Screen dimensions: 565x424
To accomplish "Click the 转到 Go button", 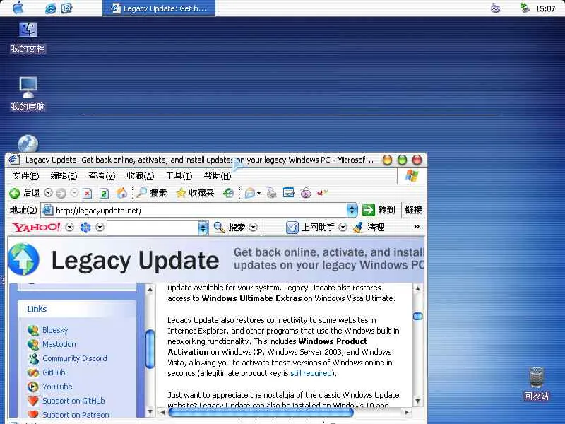I will tap(379, 210).
